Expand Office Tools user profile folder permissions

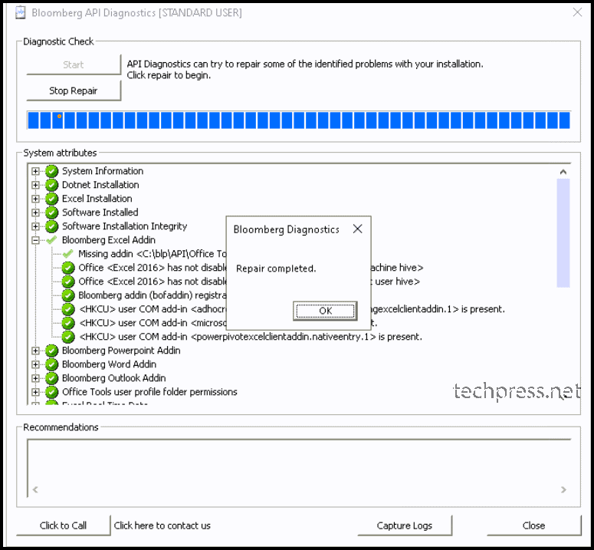(35, 392)
